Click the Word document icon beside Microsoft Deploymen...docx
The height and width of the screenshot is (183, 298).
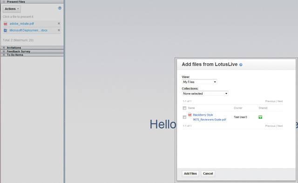[6, 30]
